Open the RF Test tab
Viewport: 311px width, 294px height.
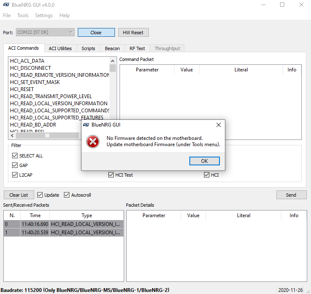(137, 48)
